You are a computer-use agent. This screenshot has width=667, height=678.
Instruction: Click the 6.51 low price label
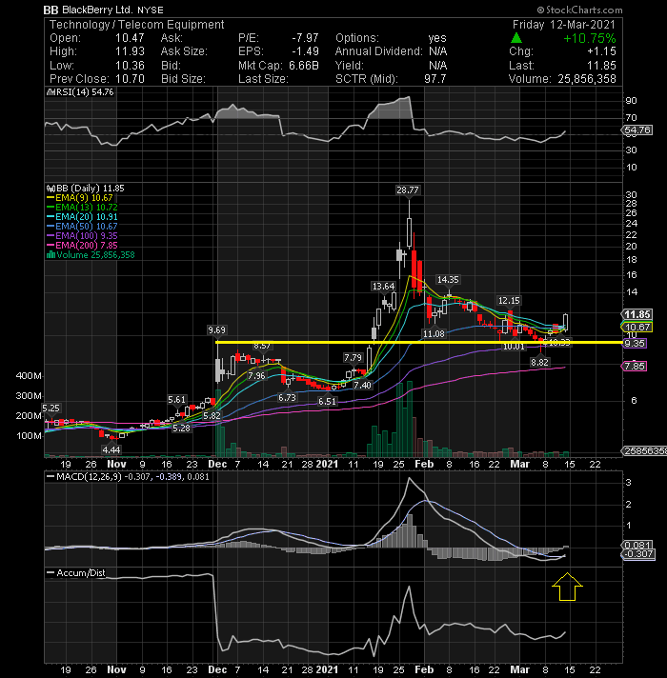tap(327, 401)
